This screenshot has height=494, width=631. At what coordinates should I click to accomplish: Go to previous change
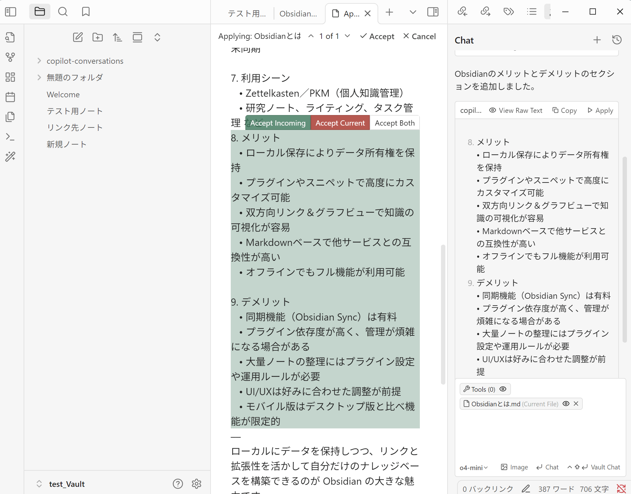tap(311, 36)
